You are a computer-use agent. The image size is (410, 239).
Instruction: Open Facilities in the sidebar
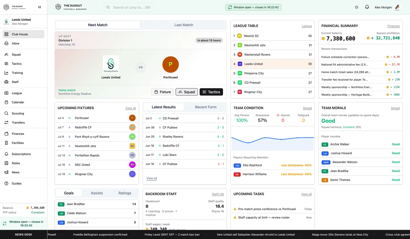pos(24,143)
